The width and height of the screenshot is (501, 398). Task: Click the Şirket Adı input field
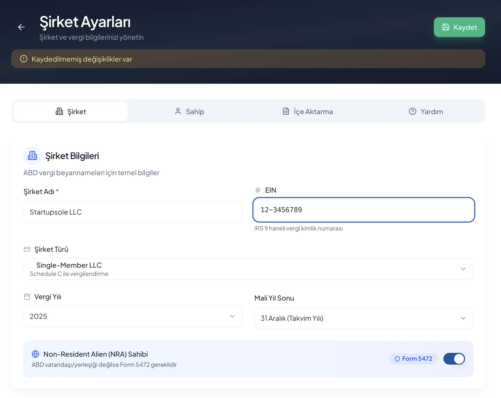click(x=133, y=212)
